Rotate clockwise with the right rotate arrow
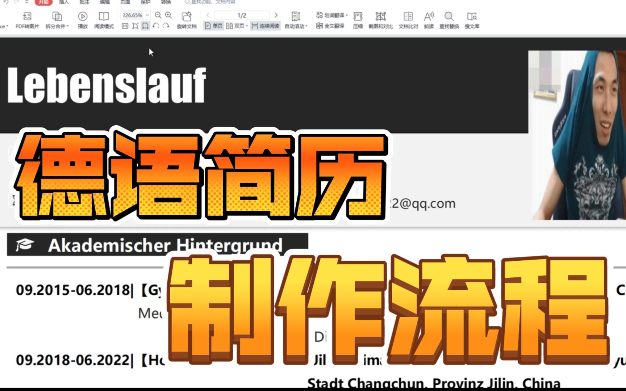Viewport: 626px width, 391px height. pyautogui.click(x=166, y=26)
